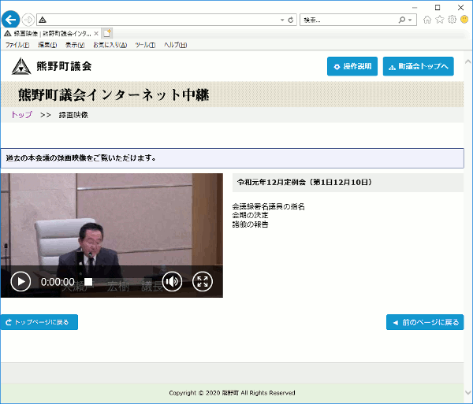Mute the video with speaker icon
Image resolution: width=473 pixels, height=404 pixels.
(172, 282)
